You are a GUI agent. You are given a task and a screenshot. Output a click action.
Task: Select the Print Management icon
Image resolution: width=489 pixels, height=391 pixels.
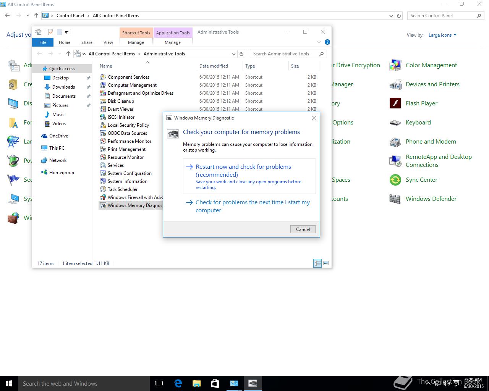[103, 149]
